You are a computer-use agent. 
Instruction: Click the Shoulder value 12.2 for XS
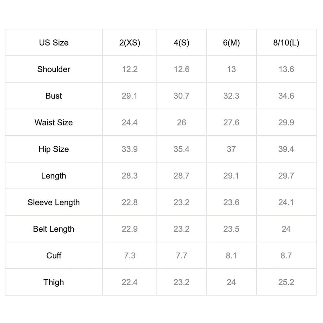pyautogui.click(x=130, y=69)
